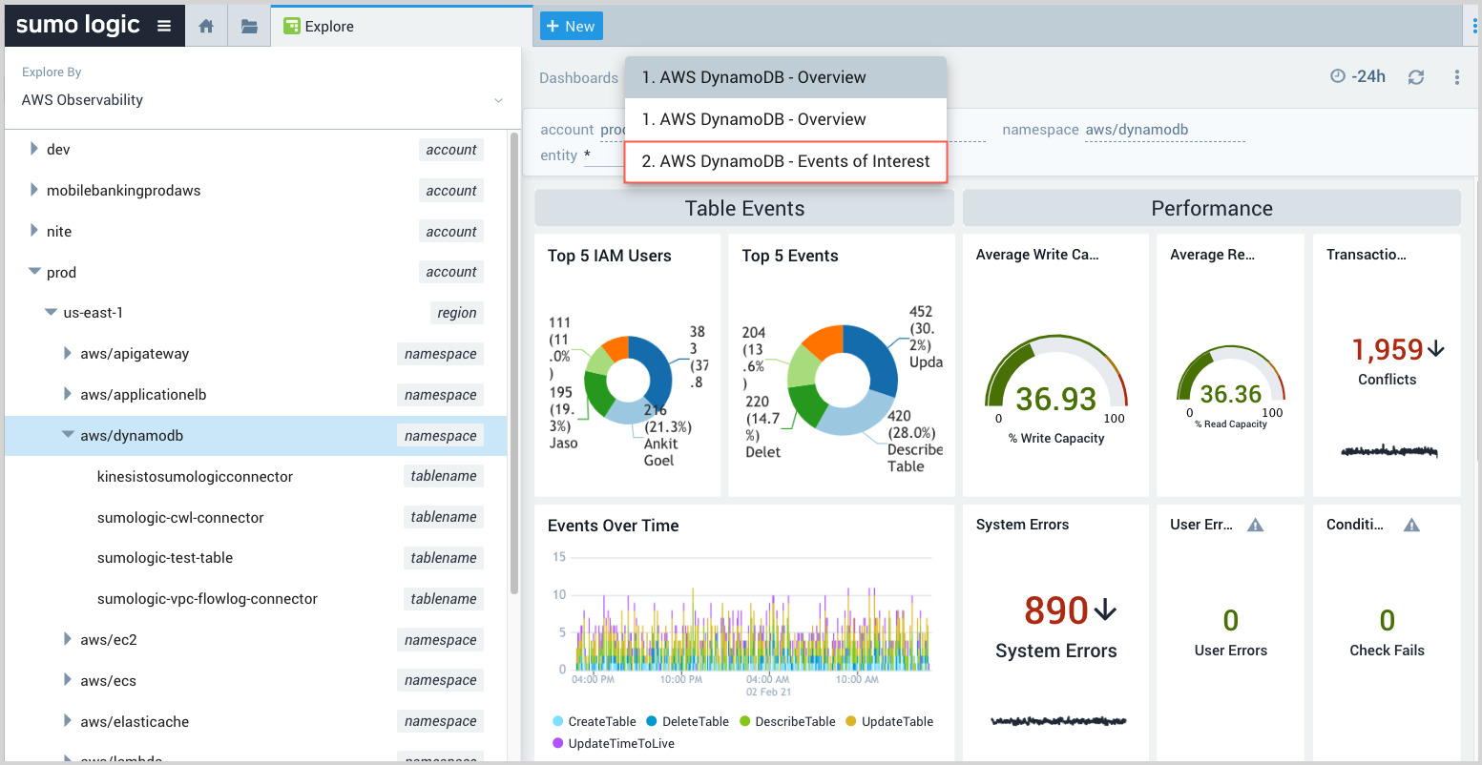1482x765 pixels.
Task: Expand the dev account node
Action: (33, 149)
